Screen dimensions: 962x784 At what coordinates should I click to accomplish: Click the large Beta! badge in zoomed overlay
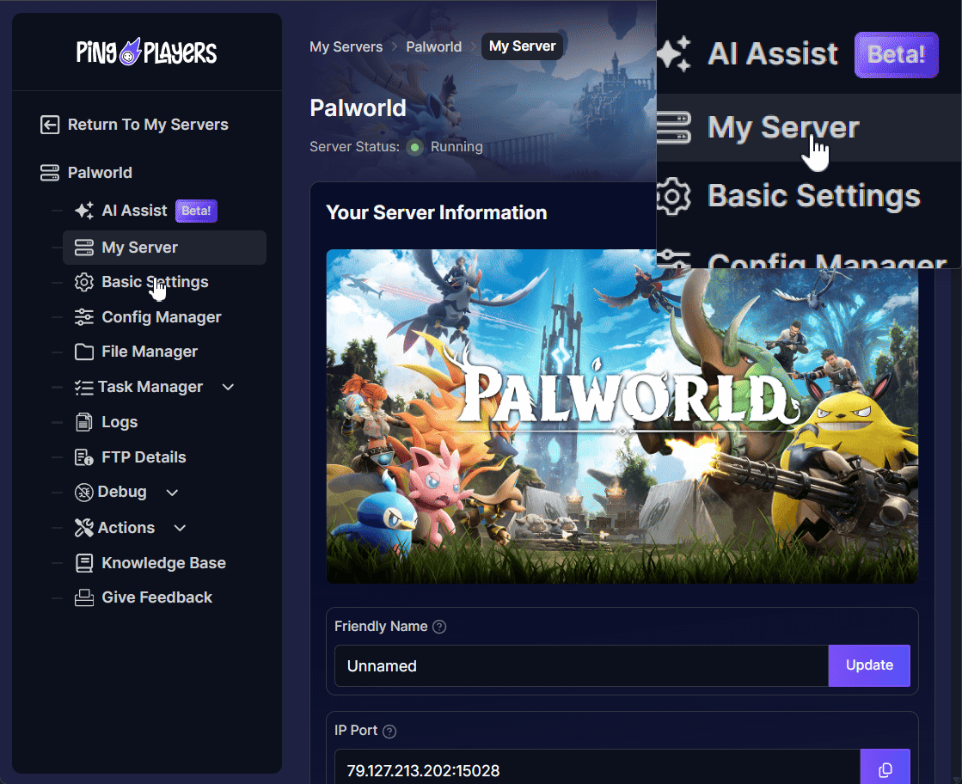point(897,55)
